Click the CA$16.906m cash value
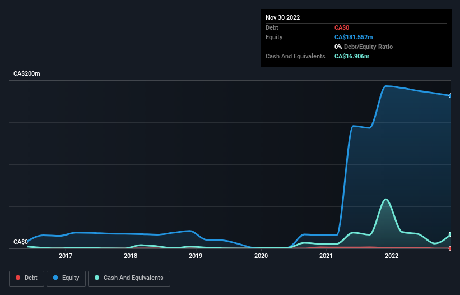The height and width of the screenshot is (295, 460). 352,56
